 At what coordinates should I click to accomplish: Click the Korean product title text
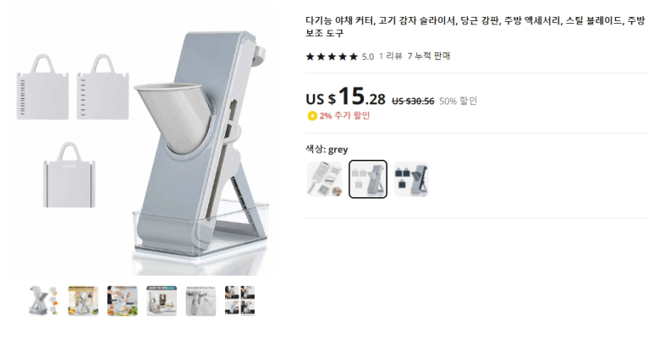point(475,27)
